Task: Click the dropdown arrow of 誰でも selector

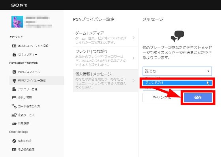Action: coord(208,71)
